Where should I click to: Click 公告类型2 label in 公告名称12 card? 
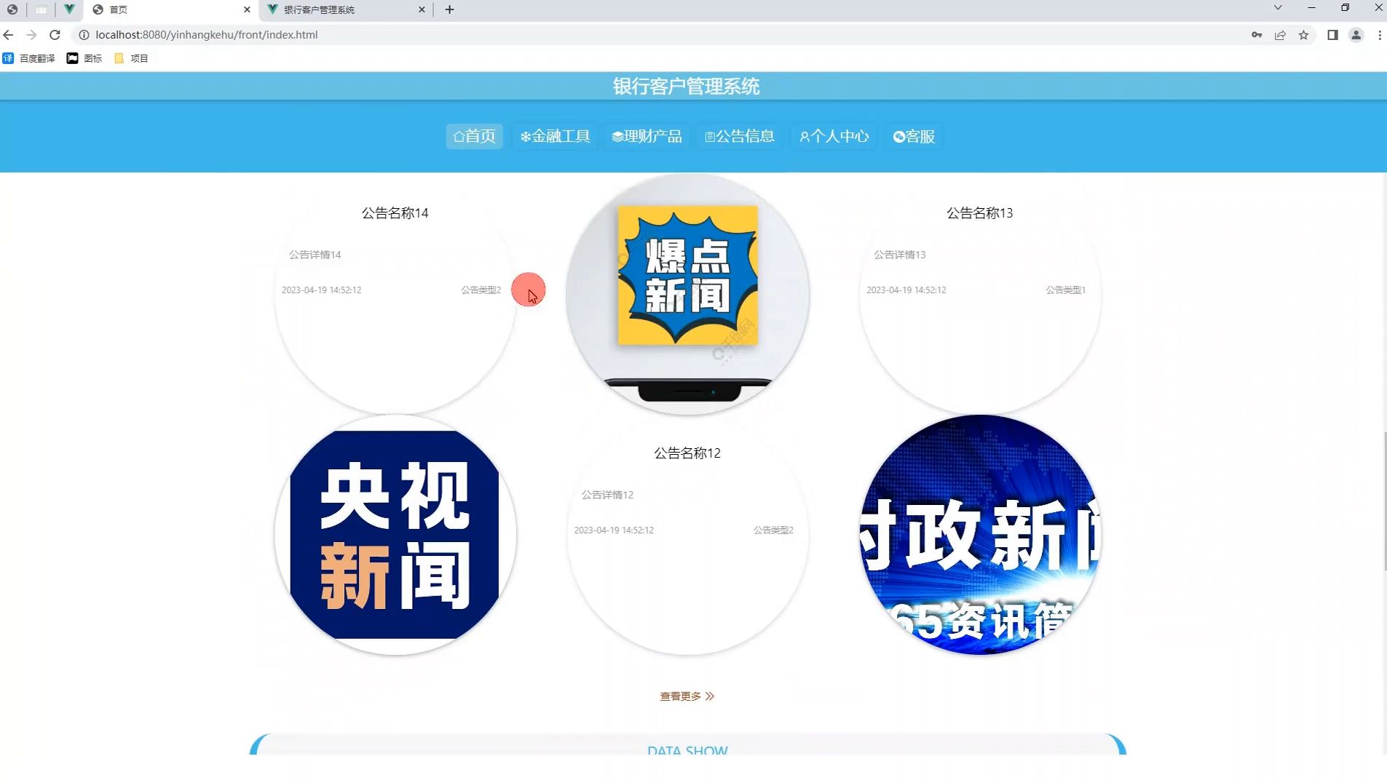point(773,530)
